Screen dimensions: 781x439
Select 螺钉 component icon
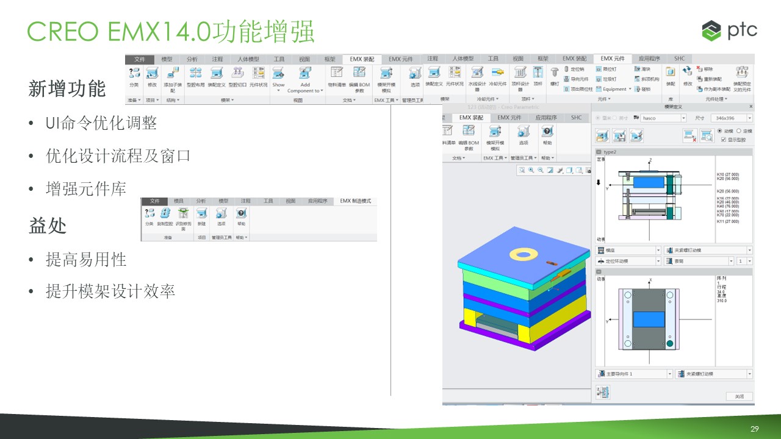pyautogui.click(x=555, y=76)
